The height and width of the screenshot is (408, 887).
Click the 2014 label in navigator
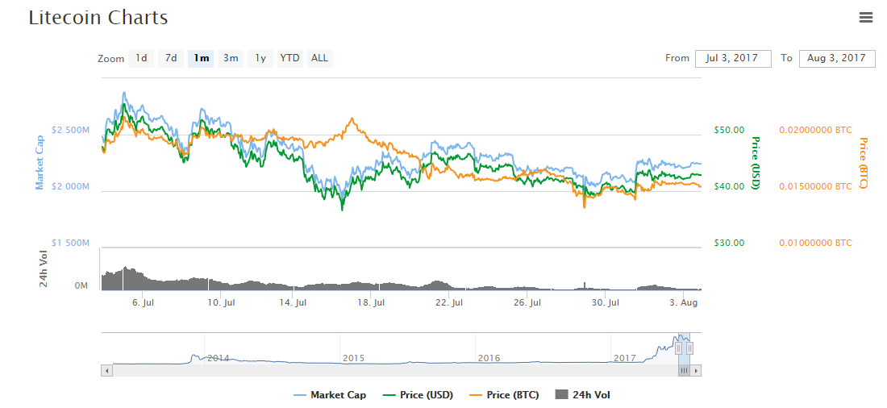click(219, 358)
